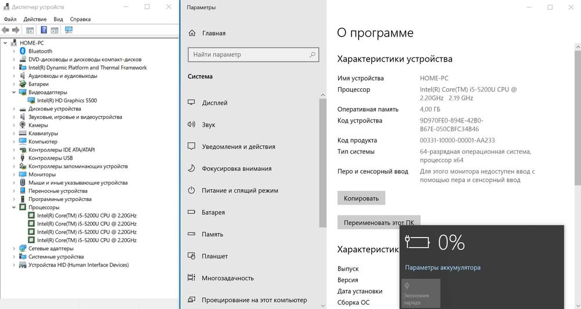Open the Параметры аккумулятора link
The image size is (581, 309).
[442, 268]
